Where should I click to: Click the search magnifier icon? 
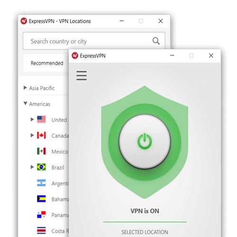[x=156, y=41]
